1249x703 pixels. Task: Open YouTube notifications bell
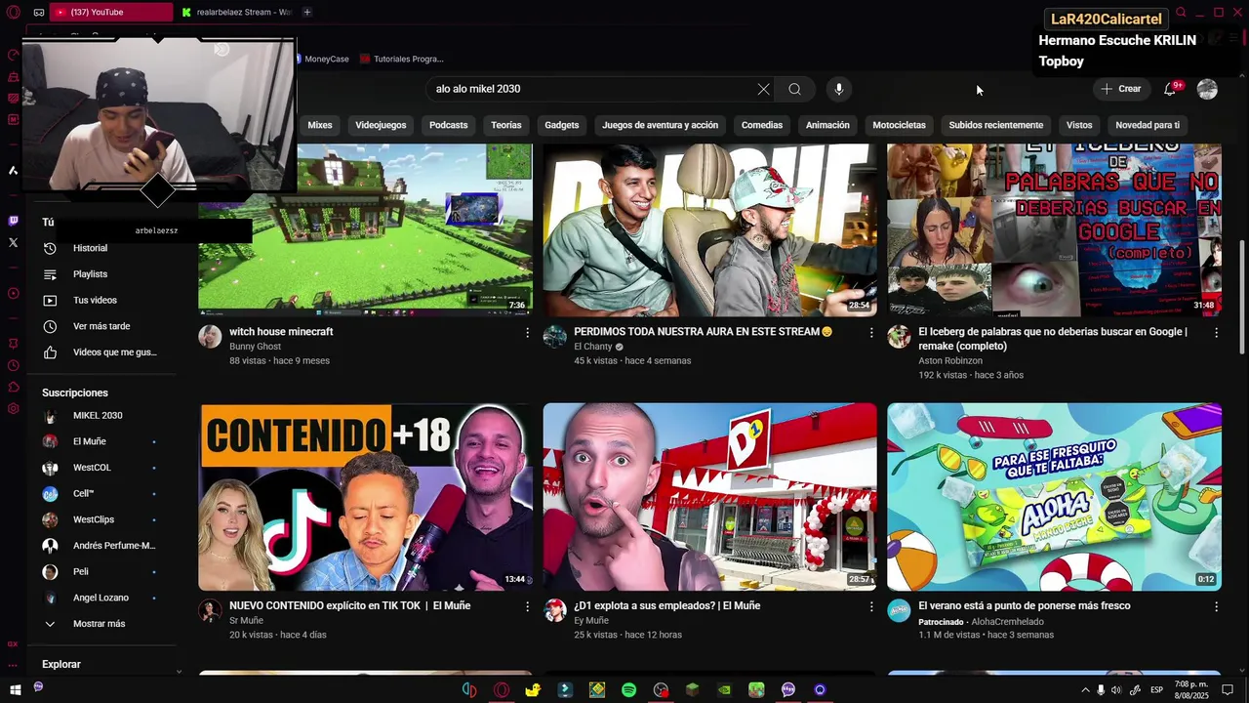(1169, 89)
